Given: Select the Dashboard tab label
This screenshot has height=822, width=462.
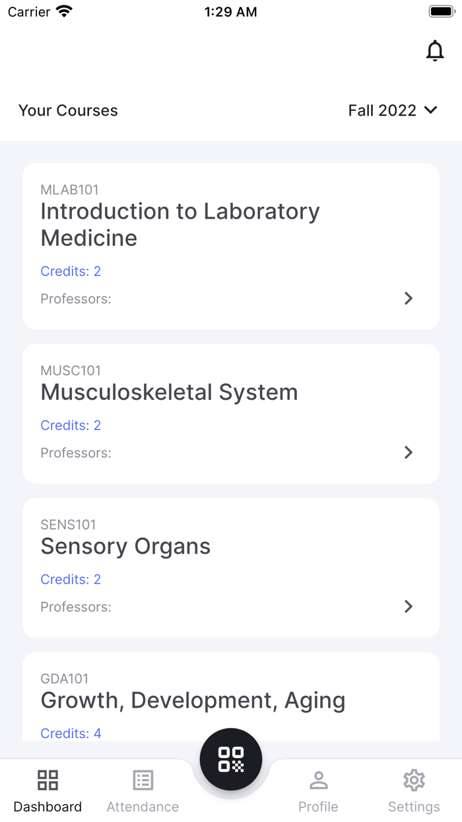Looking at the screenshot, I should click(48, 807).
